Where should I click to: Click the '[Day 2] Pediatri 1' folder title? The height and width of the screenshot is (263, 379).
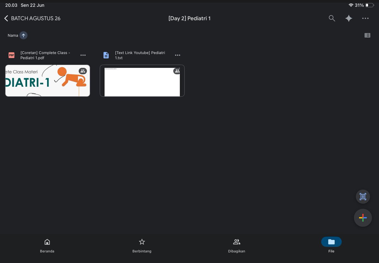(x=189, y=18)
